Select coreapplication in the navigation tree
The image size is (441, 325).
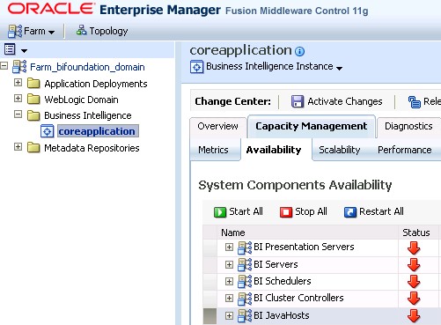coord(97,131)
